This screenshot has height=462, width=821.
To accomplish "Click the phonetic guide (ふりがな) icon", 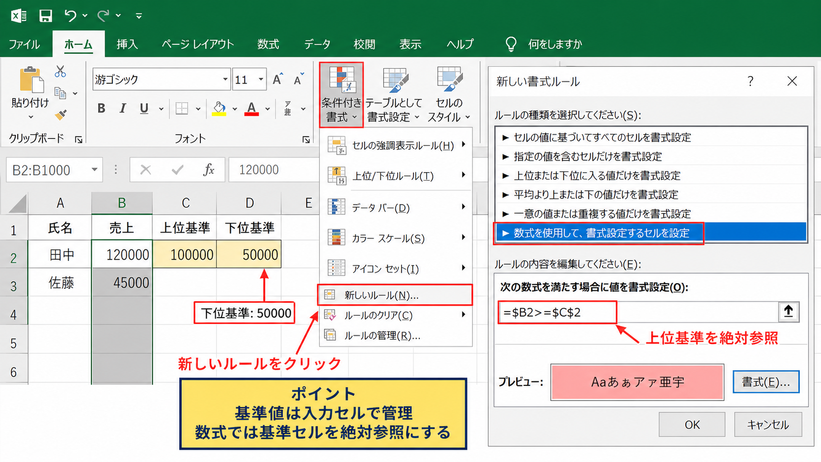I will pos(288,109).
